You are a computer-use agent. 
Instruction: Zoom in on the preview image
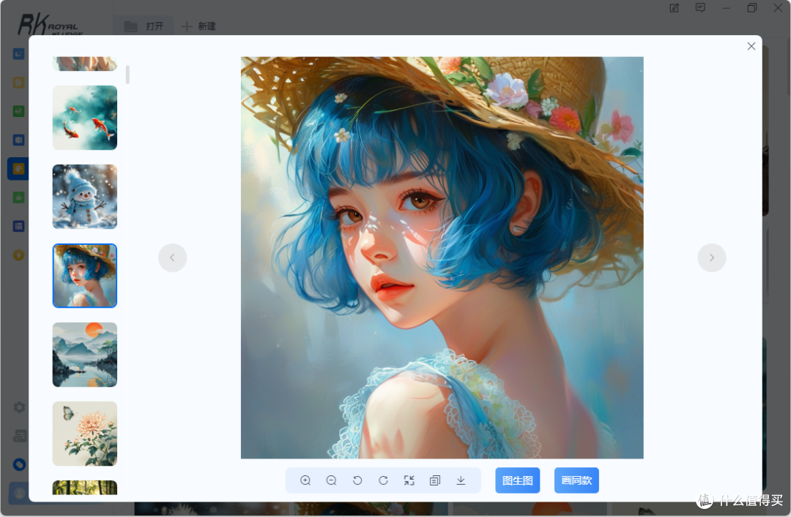[x=305, y=480]
